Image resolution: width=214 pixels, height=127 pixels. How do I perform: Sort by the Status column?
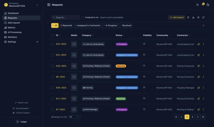120,35
